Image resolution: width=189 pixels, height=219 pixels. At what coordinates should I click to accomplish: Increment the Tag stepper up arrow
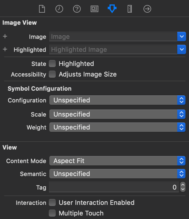point(183,185)
